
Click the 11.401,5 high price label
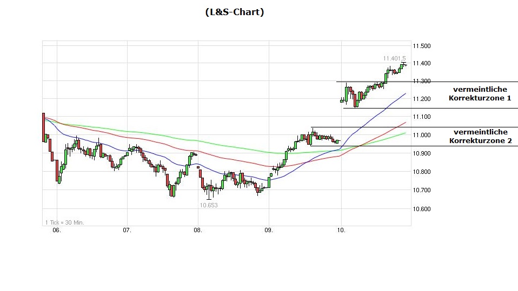[x=394, y=58]
